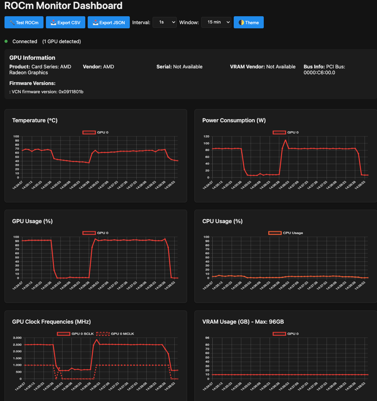
Task: Toggle GPU 0 series in Temperature legend
Action: tap(96, 132)
